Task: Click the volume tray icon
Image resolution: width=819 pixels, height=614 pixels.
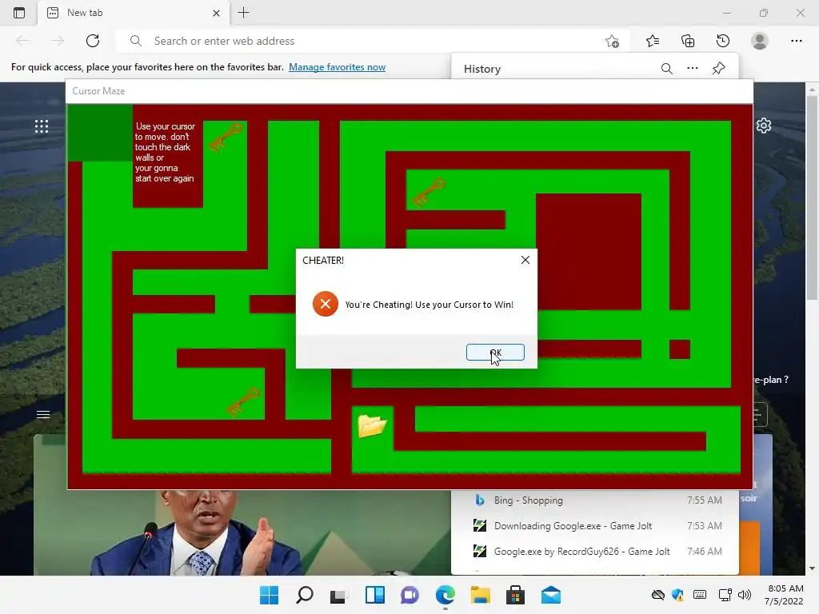Action: coord(745,595)
